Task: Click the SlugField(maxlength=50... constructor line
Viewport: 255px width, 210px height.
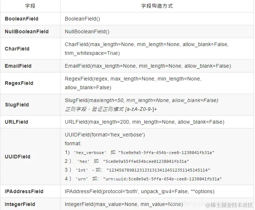Action: pos(141,100)
